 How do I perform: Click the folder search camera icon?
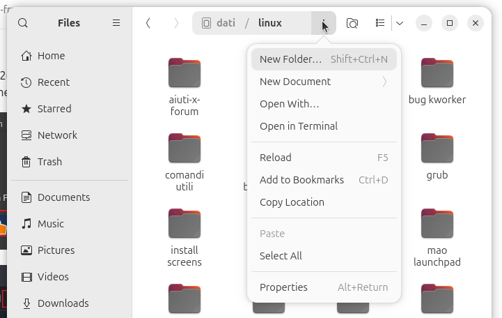352,23
